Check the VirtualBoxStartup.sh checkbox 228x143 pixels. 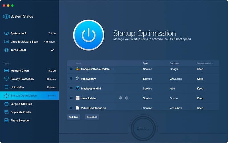pyautogui.click(x=71, y=108)
